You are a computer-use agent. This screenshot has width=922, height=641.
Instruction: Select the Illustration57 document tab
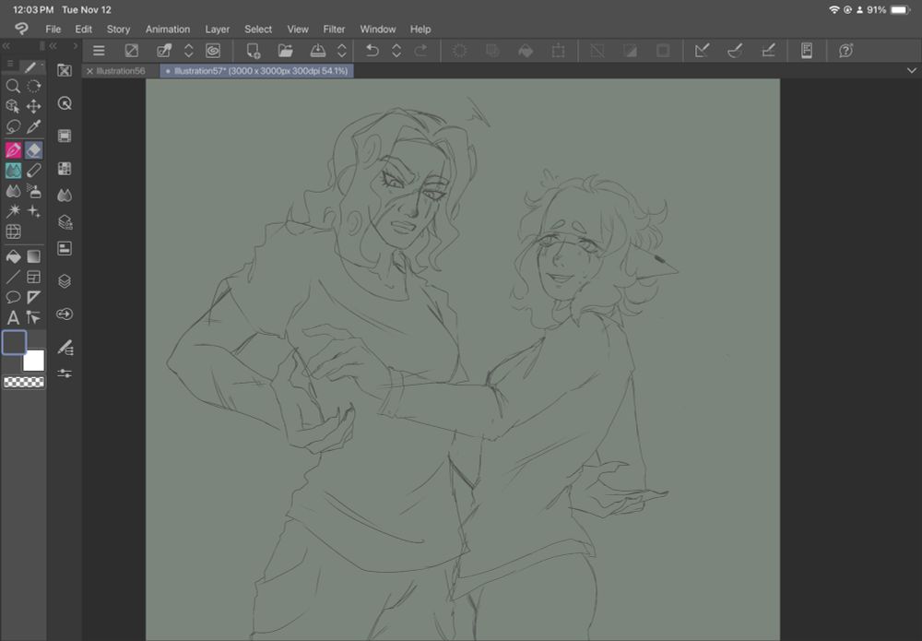click(257, 71)
